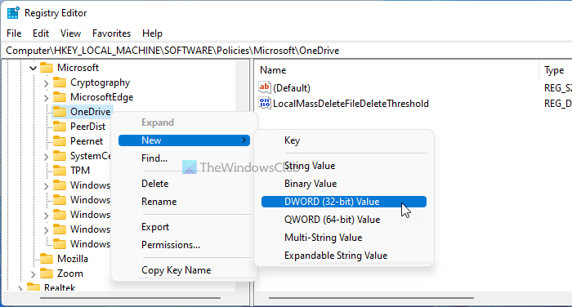The image size is (572, 307).
Task: Create a new DWORD (32-bit) Value
Action: (344, 202)
